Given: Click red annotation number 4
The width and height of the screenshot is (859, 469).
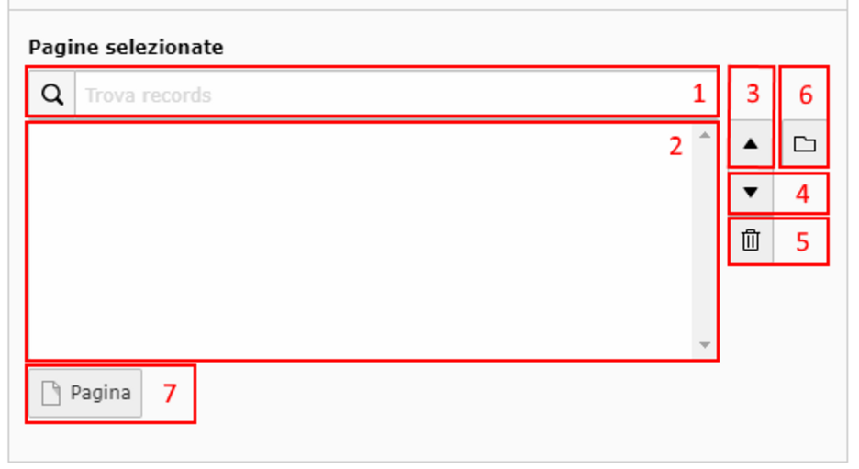Looking at the screenshot, I should (802, 194).
